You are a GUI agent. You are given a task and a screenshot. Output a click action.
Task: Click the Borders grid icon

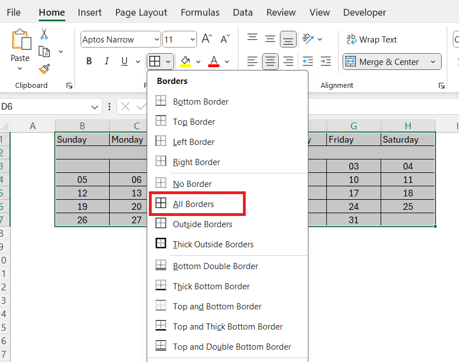(x=154, y=62)
